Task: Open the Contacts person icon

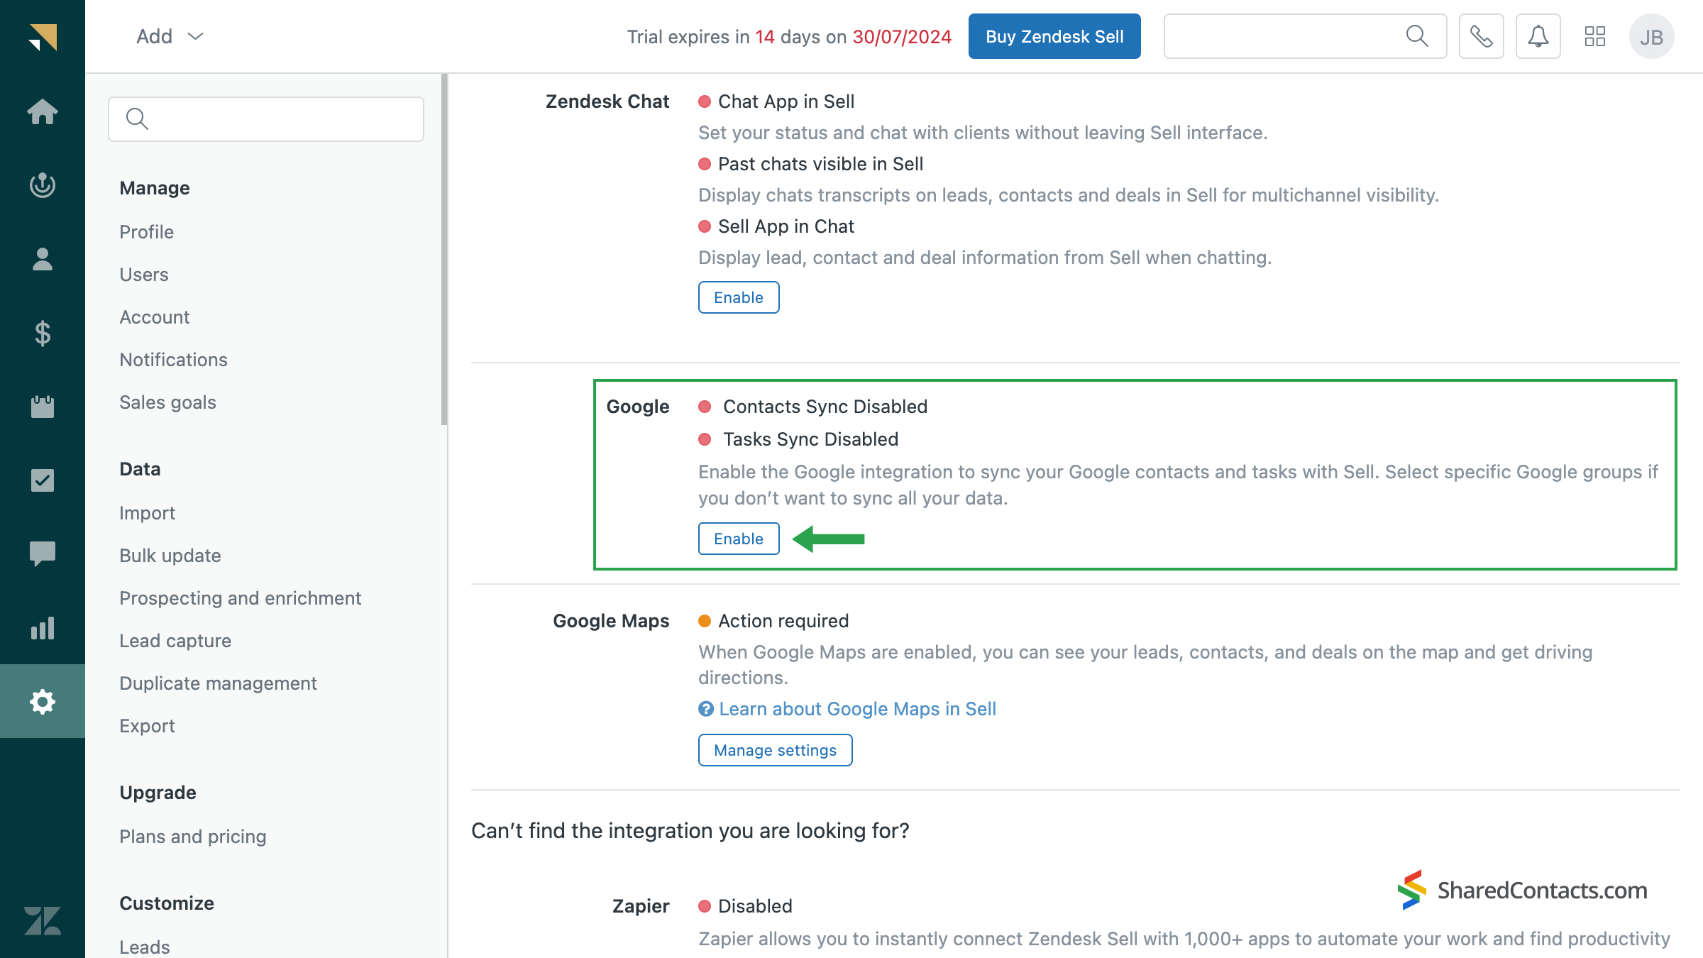Action: point(43,259)
